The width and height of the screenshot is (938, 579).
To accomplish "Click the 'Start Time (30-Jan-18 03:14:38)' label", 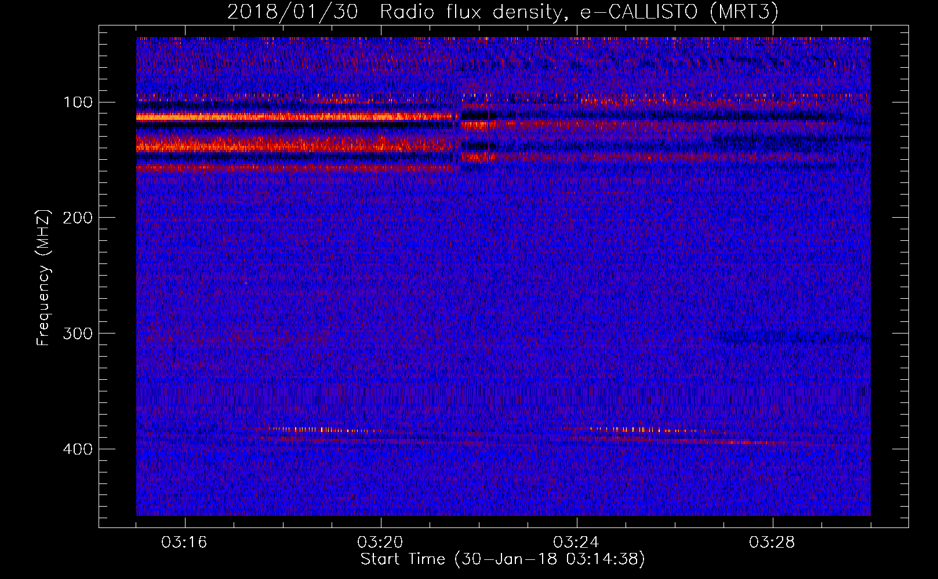I will 503,559.
